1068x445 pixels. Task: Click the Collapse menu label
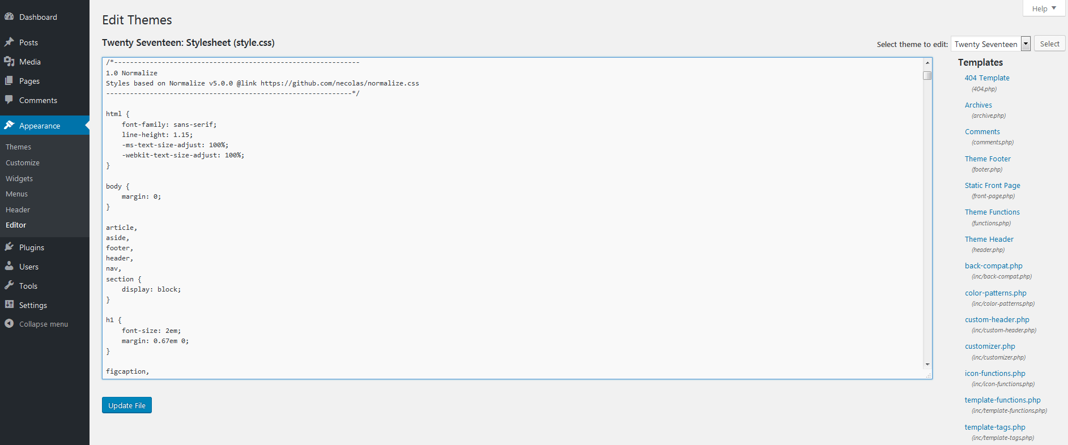click(44, 324)
